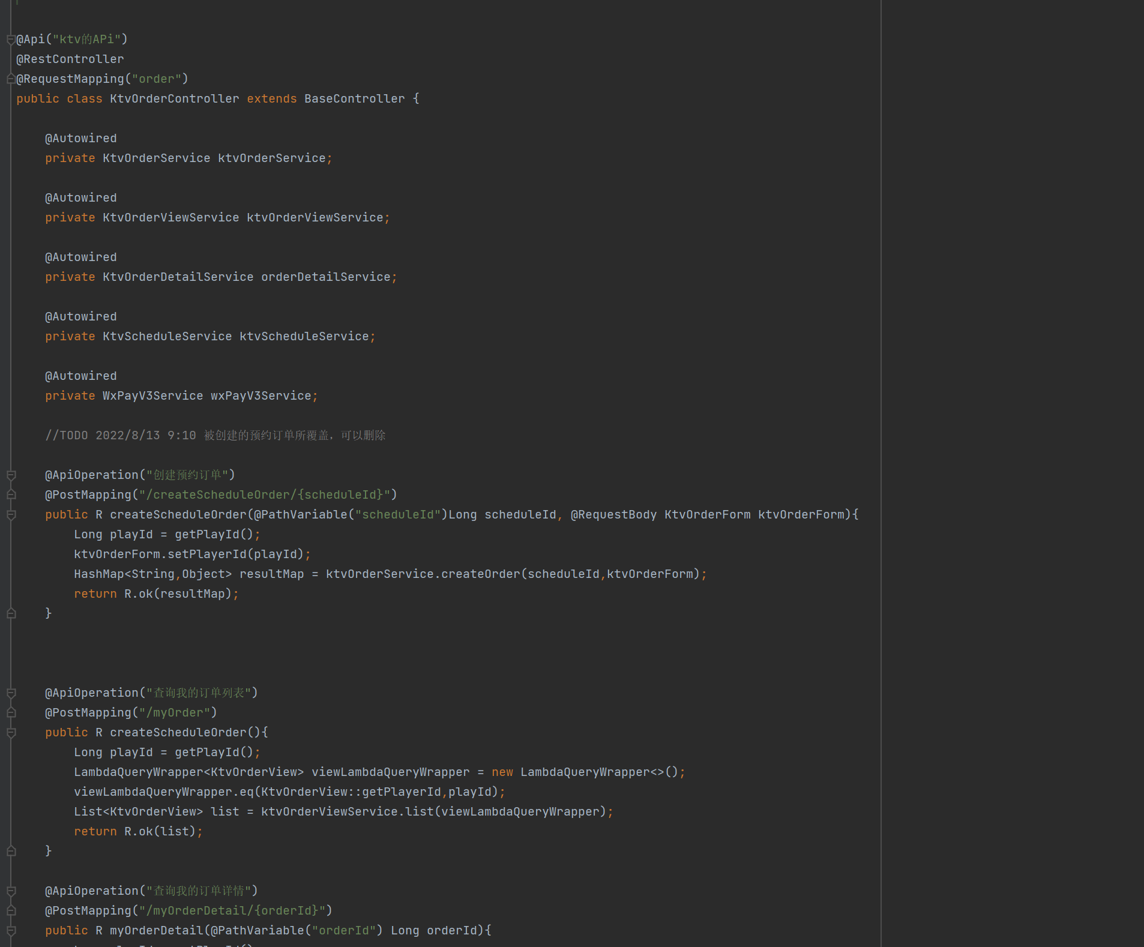
Task: Click ktvOrderViewService.list call
Action: tap(434, 811)
